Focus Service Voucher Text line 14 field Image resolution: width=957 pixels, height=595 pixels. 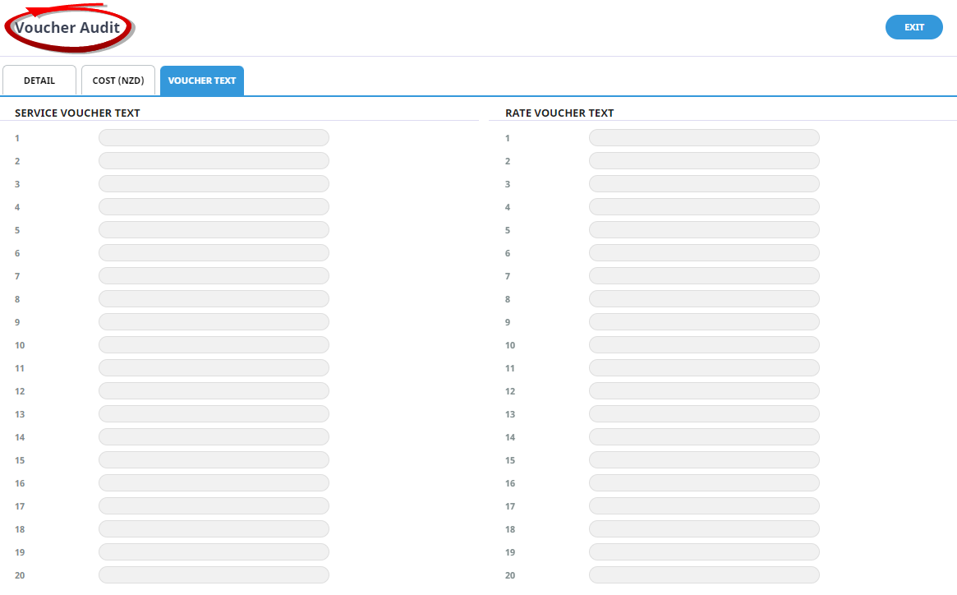click(x=214, y=437)
